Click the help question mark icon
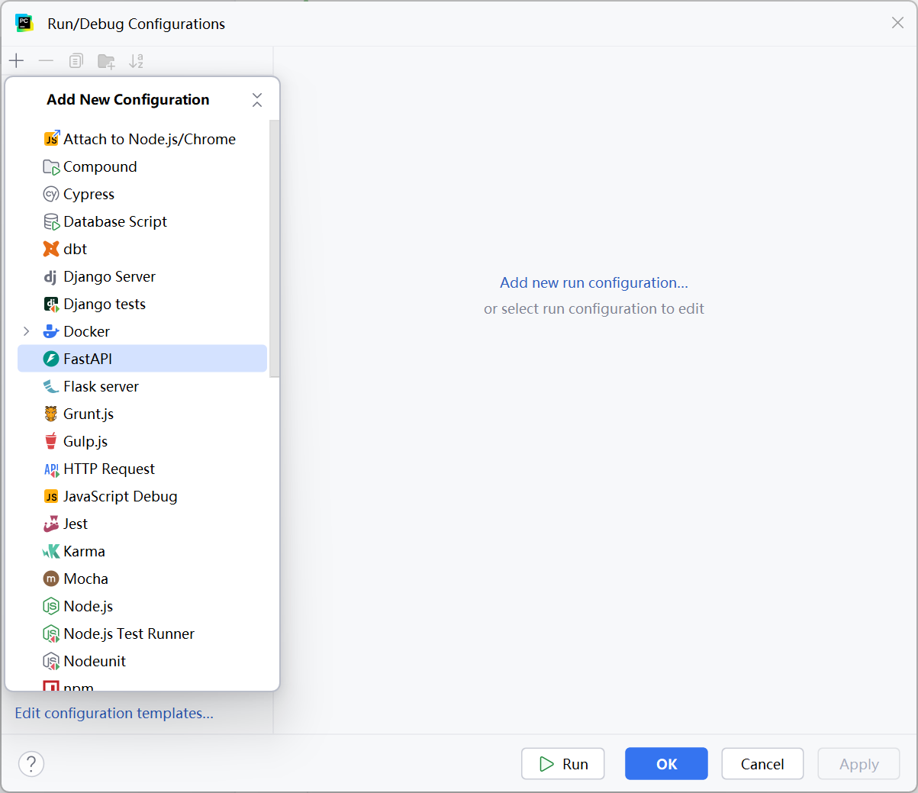The height and width of the screenshot is (793, 918). (31, 763)
